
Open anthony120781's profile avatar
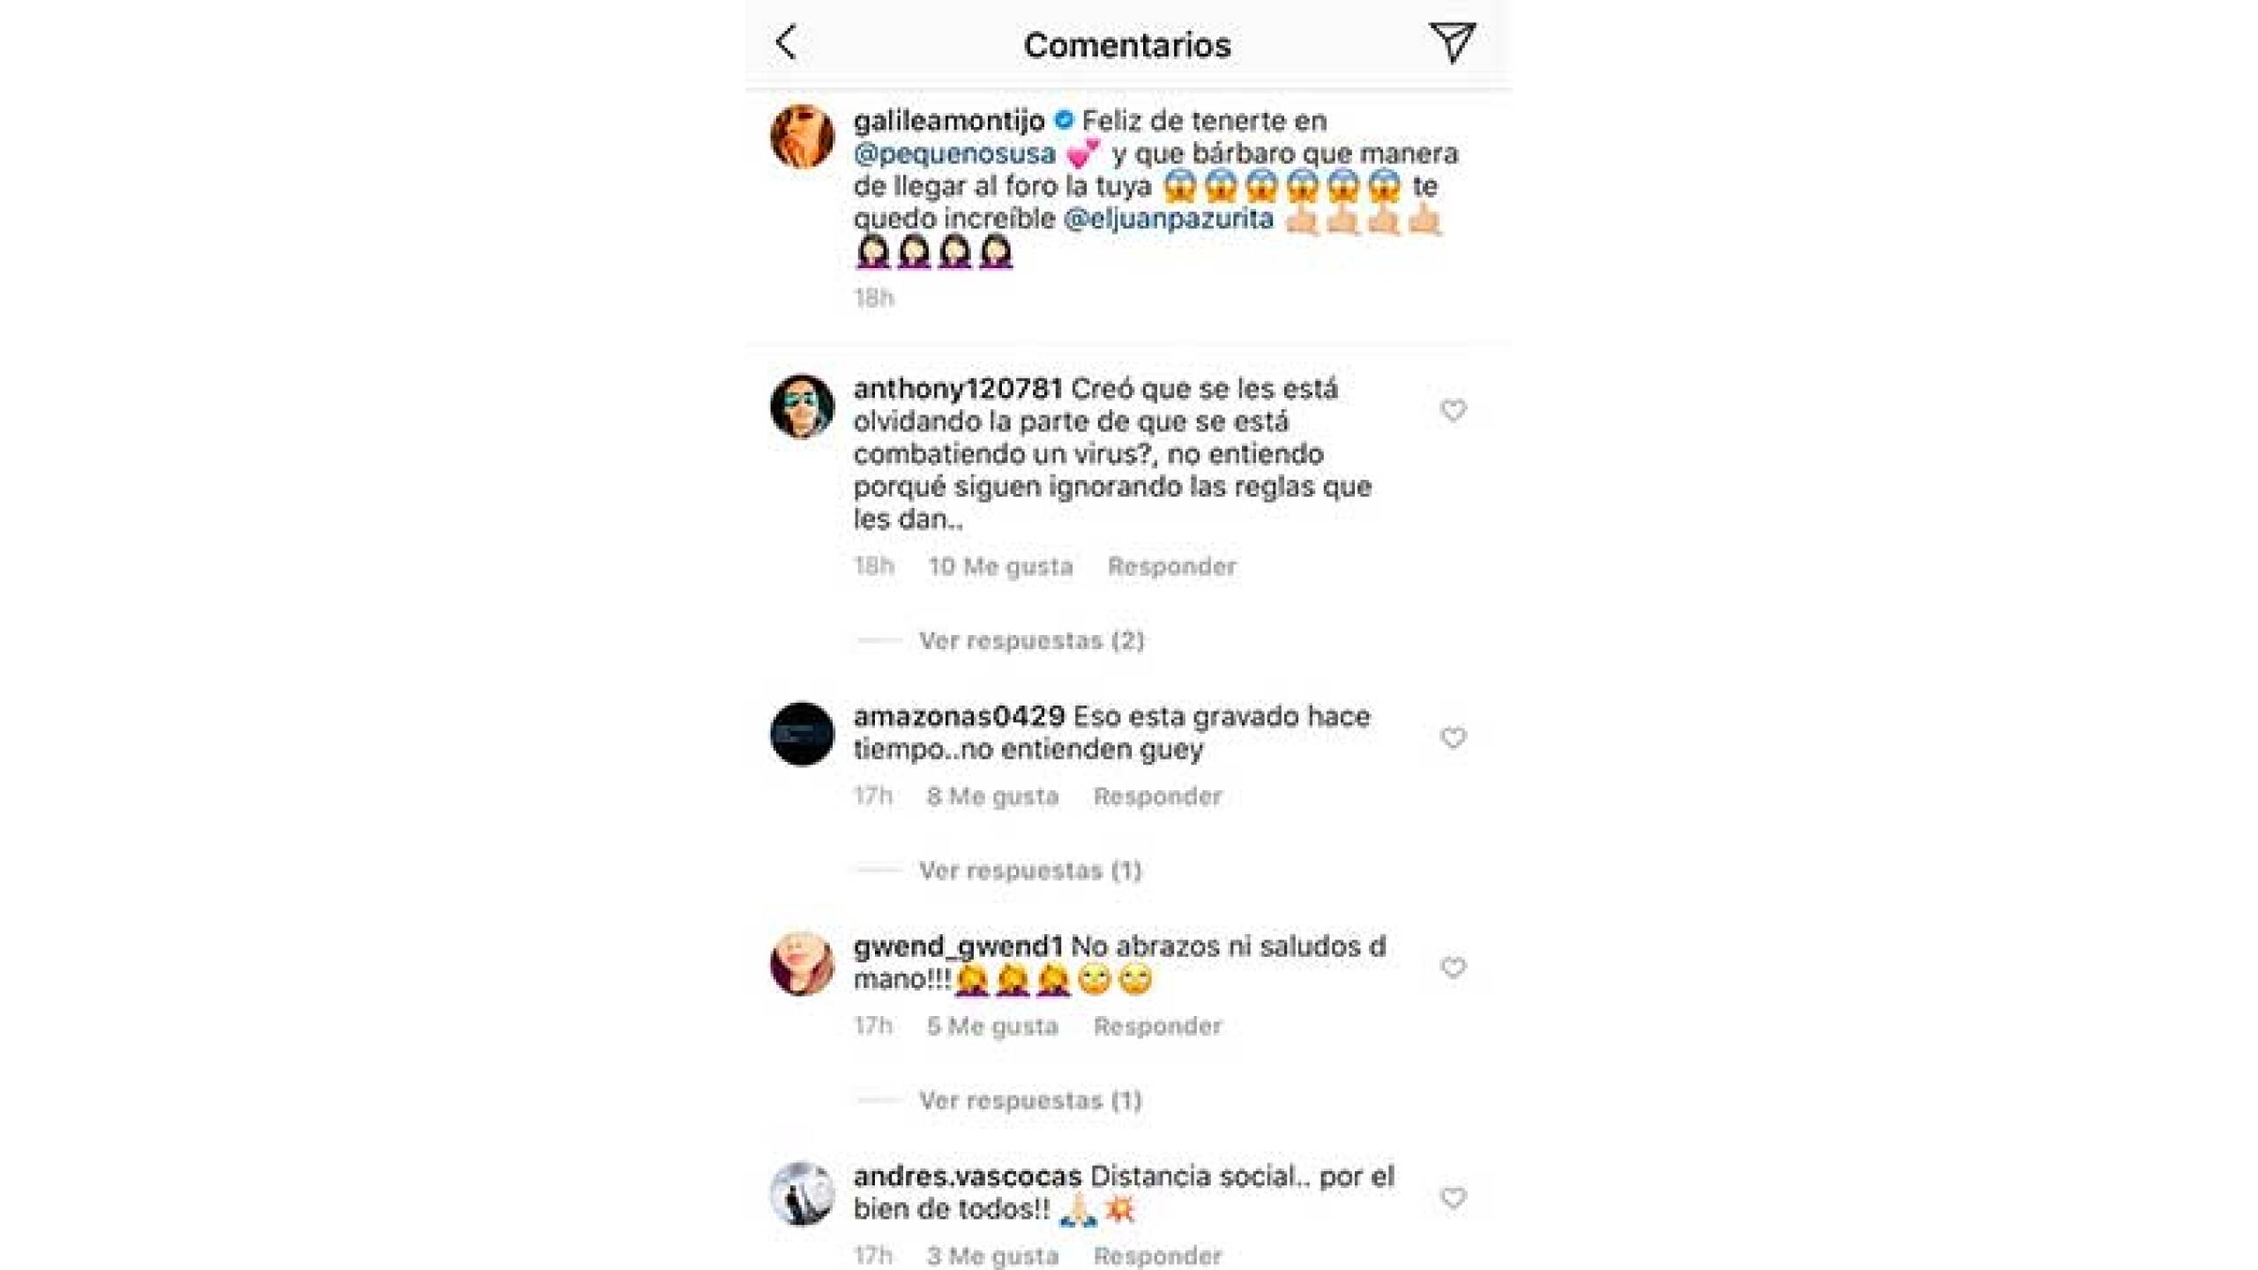point(802,406)
